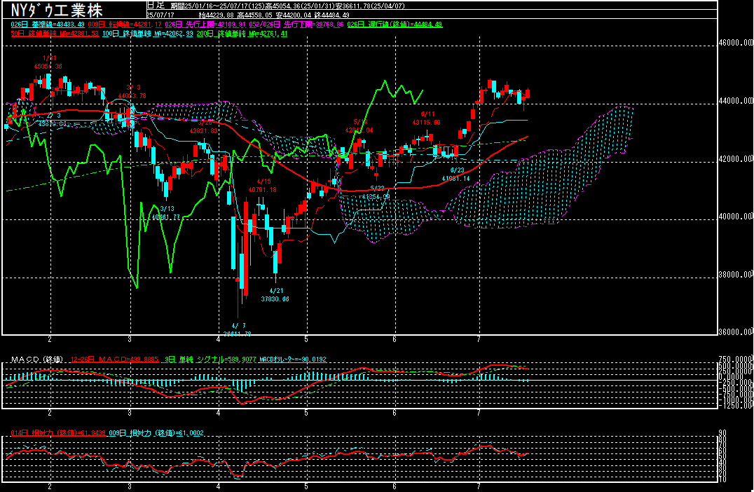754x492 pixels.
Task: Select the 12-26日 MACD=499.8885 legend
Action: (114, 360)
